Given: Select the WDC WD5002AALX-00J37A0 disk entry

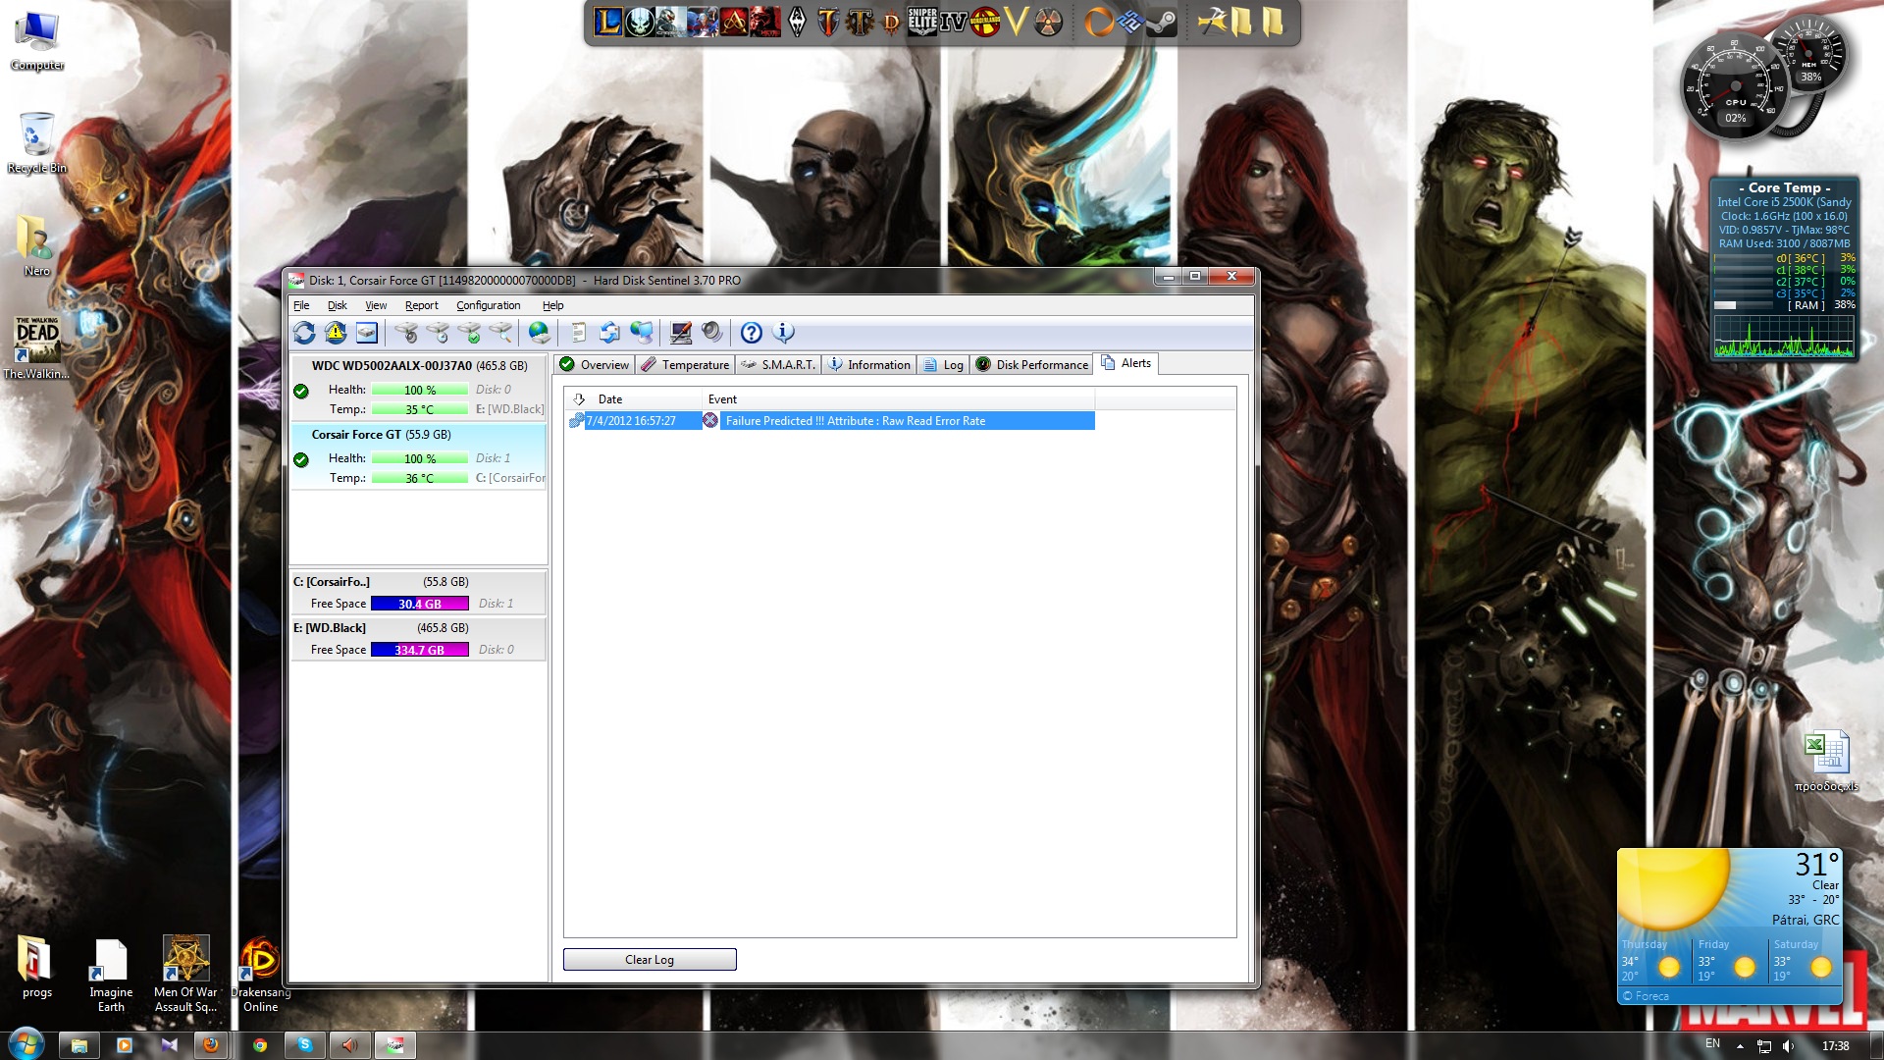Looking at the screenshot, I should click(419, 388).
